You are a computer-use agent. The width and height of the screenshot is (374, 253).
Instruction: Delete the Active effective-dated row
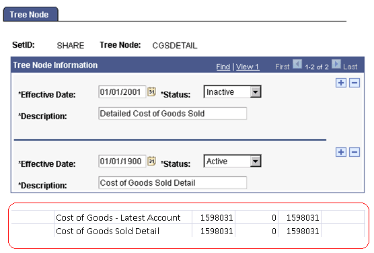354,152
